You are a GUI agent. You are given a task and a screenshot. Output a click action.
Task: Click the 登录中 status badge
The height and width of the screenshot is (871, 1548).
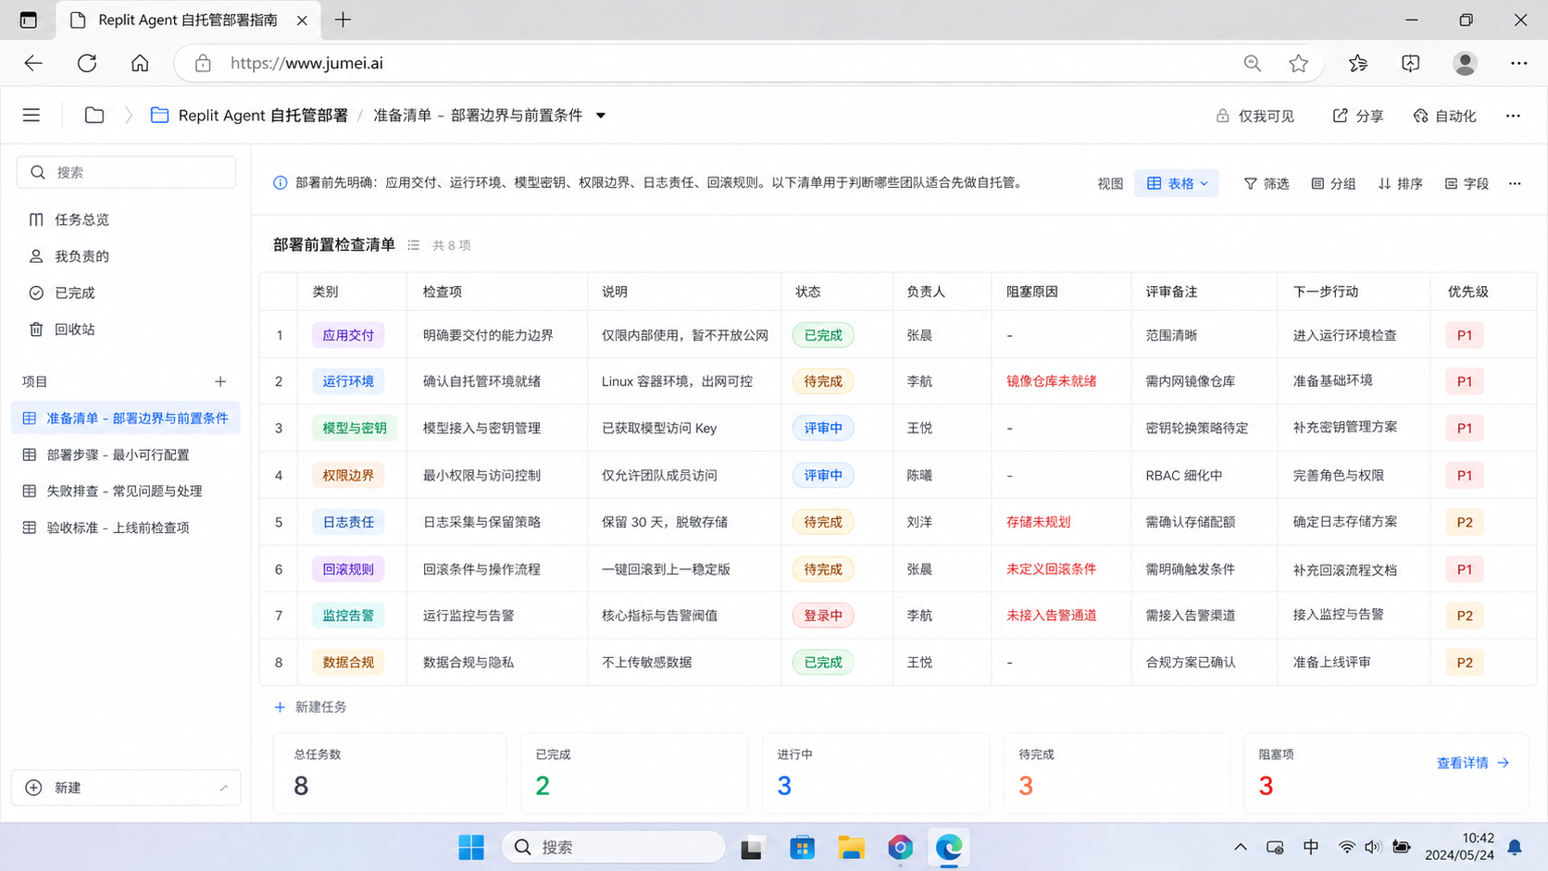(823, 616)
